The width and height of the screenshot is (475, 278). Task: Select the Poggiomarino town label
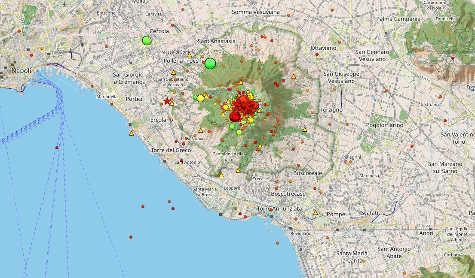pyautogui.click(x=385, y=125)
